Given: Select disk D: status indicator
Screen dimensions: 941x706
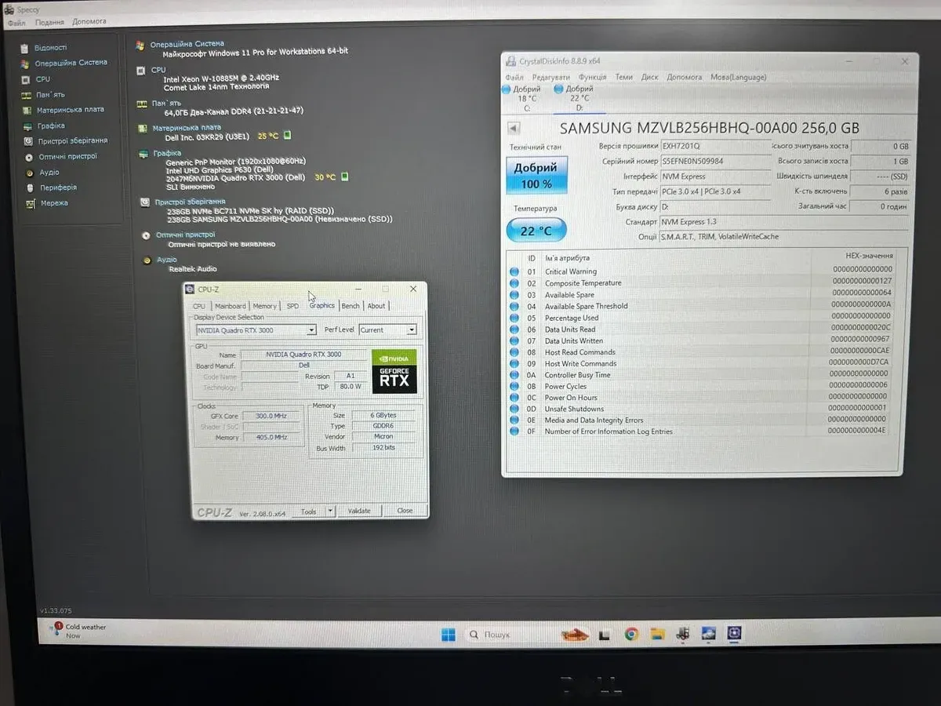Looking at the screenshot, I should tap(577, 98).
